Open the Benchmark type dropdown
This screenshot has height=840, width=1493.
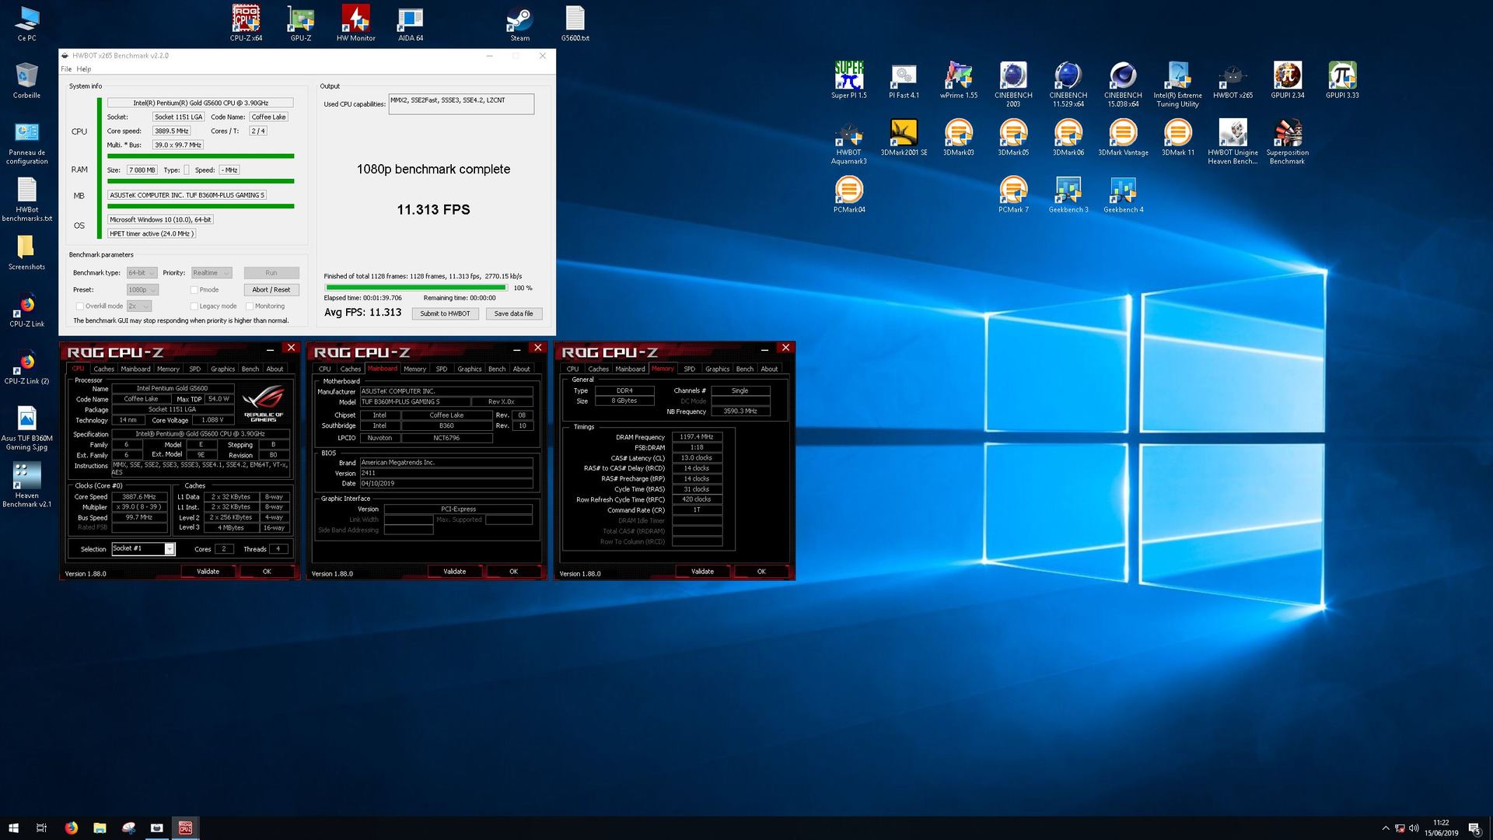point(142,273)
